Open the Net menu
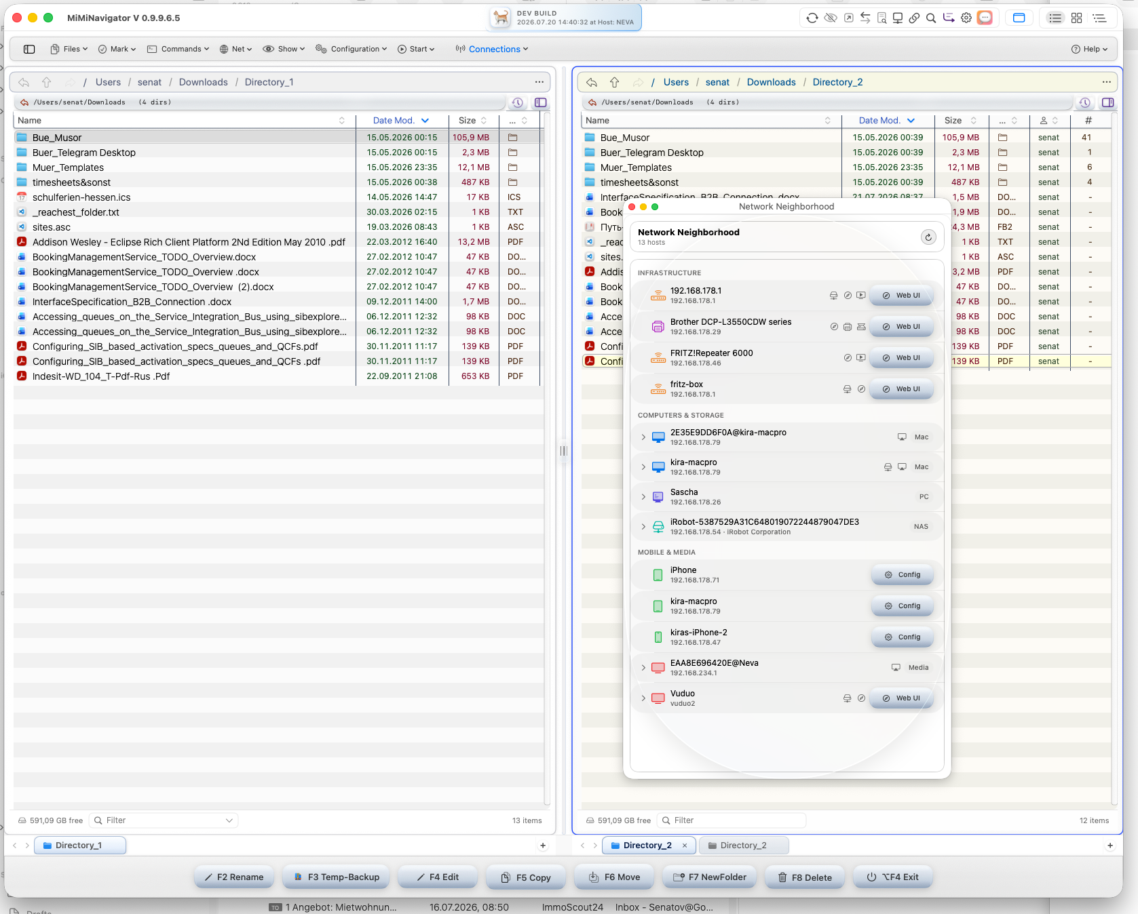This screenshot has height=914, width=1138. (x=235, y=49)
